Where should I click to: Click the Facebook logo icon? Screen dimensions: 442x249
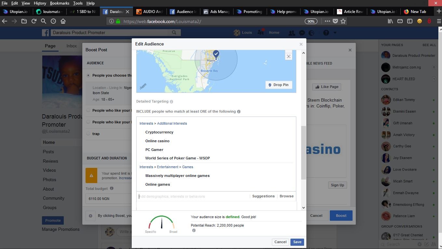pyautogui.click(x=45, y=32)
